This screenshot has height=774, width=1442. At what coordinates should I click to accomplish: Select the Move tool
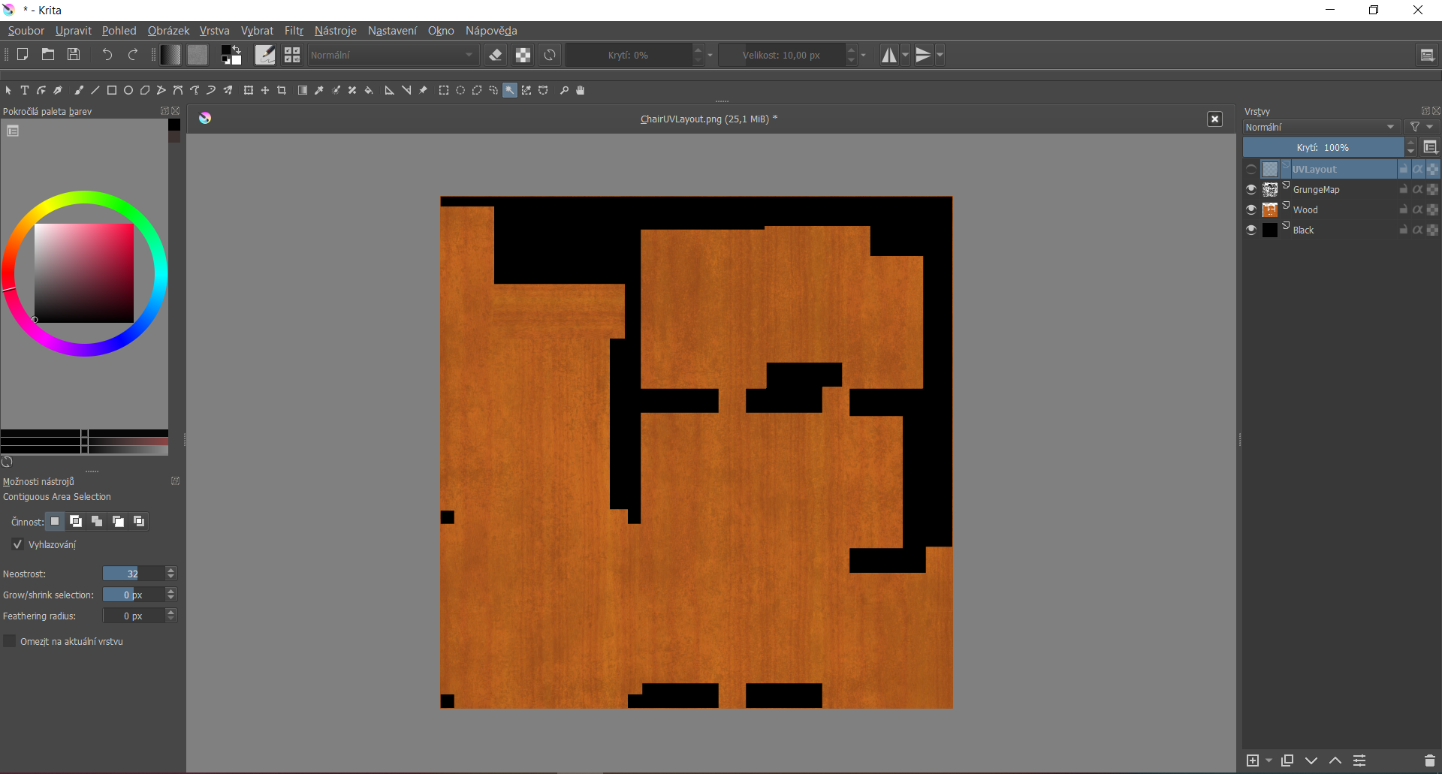[265, 90]
